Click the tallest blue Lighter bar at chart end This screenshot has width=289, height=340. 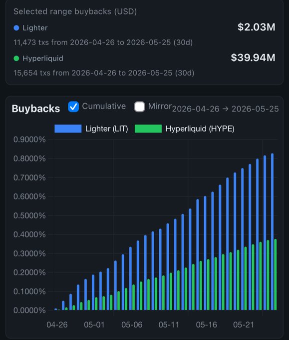click(x=273, y=231)
